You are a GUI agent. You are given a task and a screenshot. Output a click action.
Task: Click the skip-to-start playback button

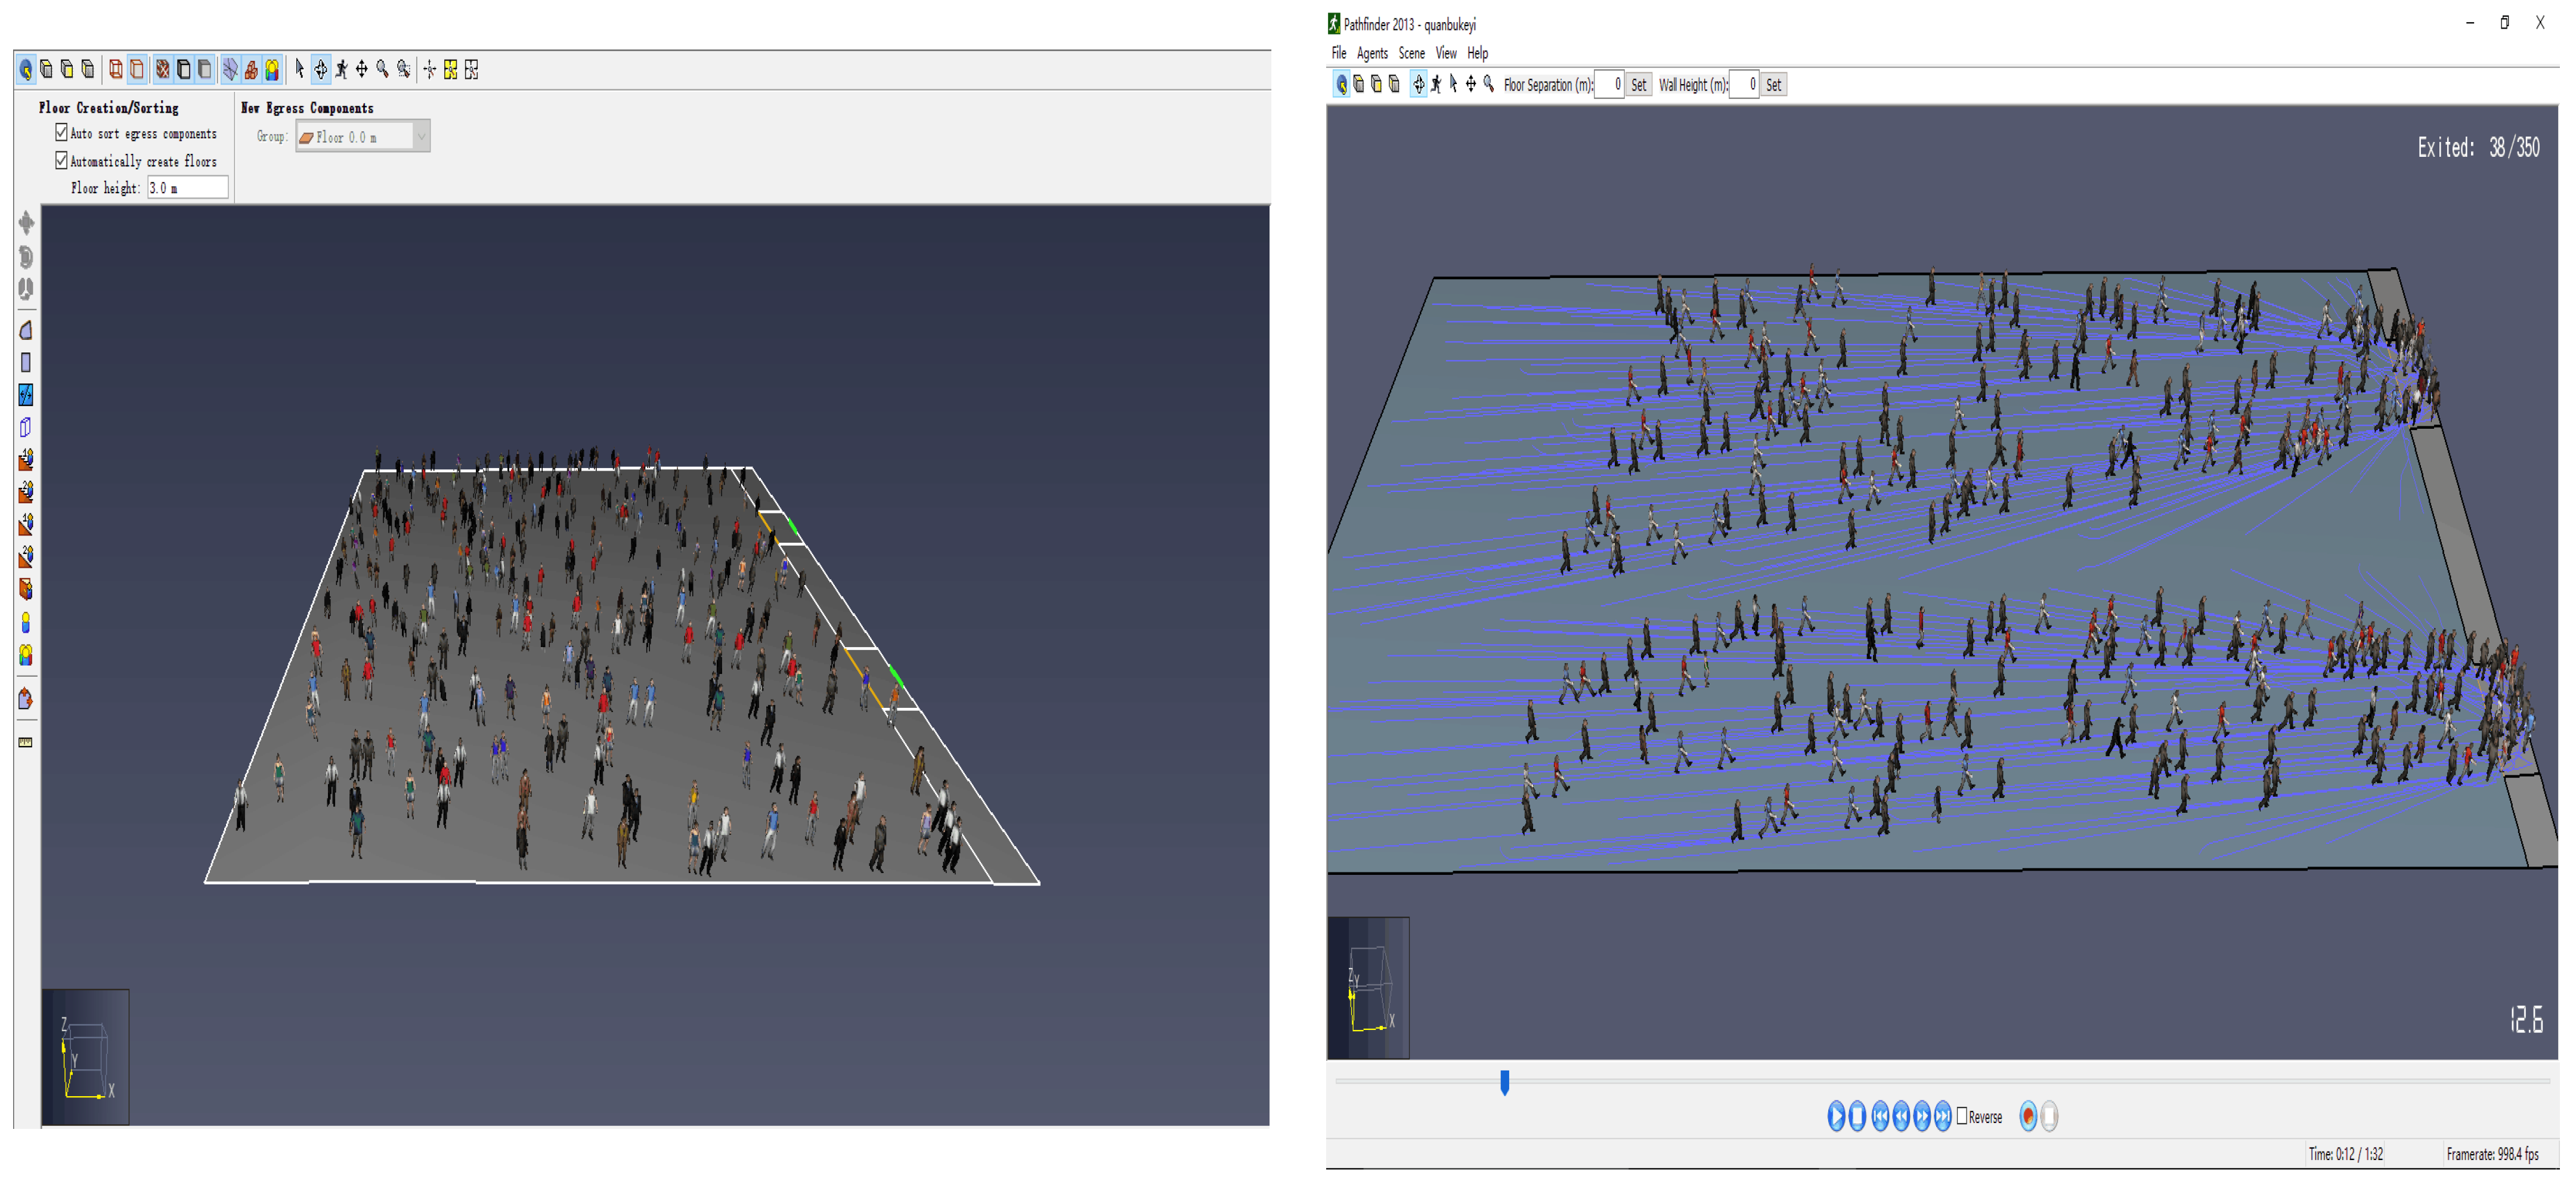(1880, 1116)
